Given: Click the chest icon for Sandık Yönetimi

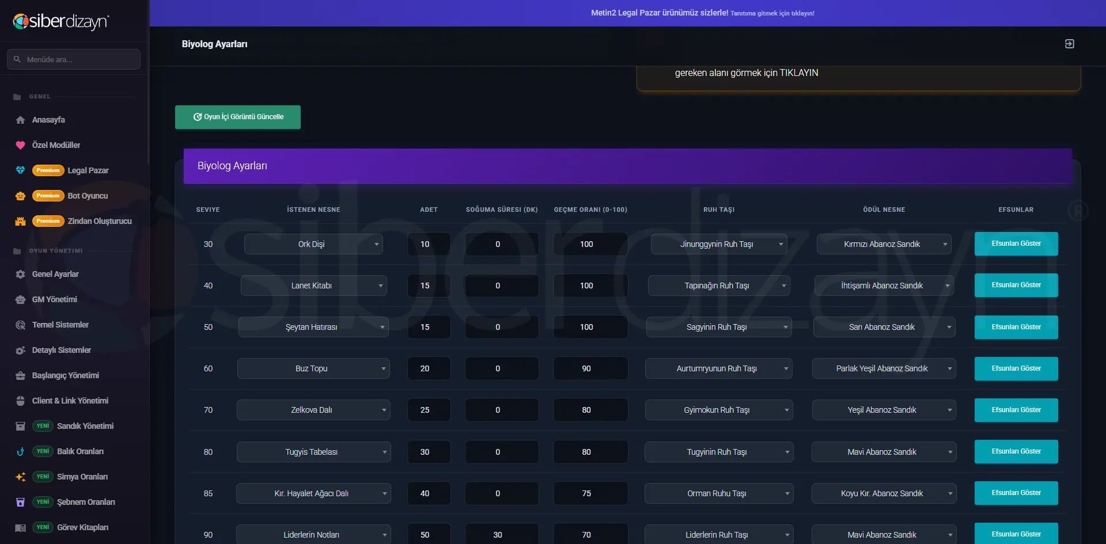Looking at the screenshot, I should (20, 426).
